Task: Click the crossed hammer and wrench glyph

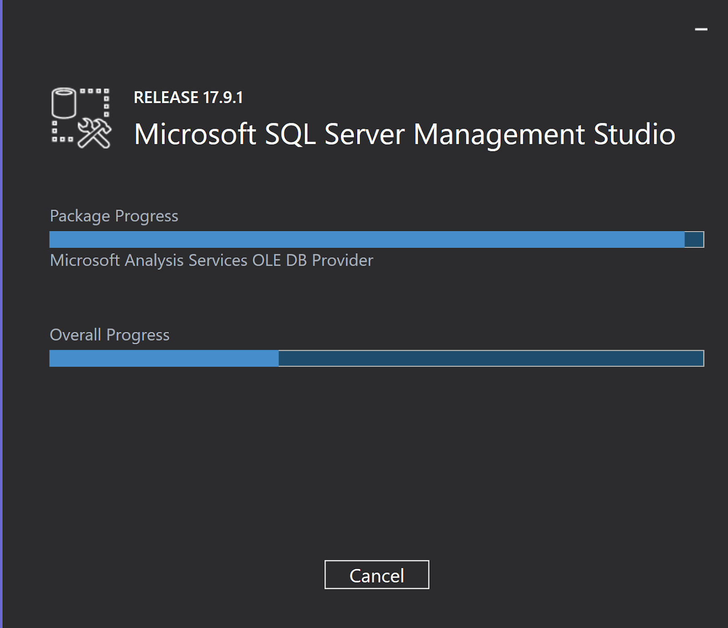Action: (x=95, y=133)
